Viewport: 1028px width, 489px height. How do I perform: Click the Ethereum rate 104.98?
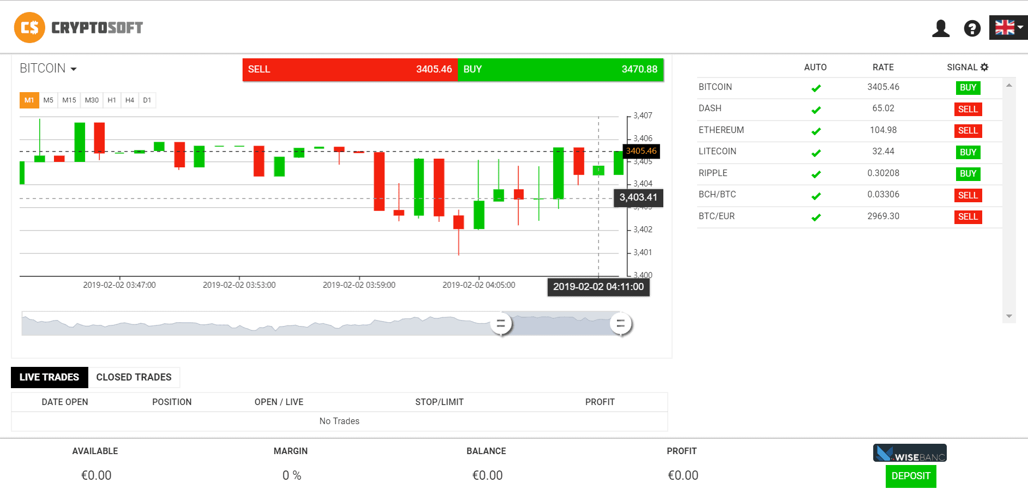[884, 130]
